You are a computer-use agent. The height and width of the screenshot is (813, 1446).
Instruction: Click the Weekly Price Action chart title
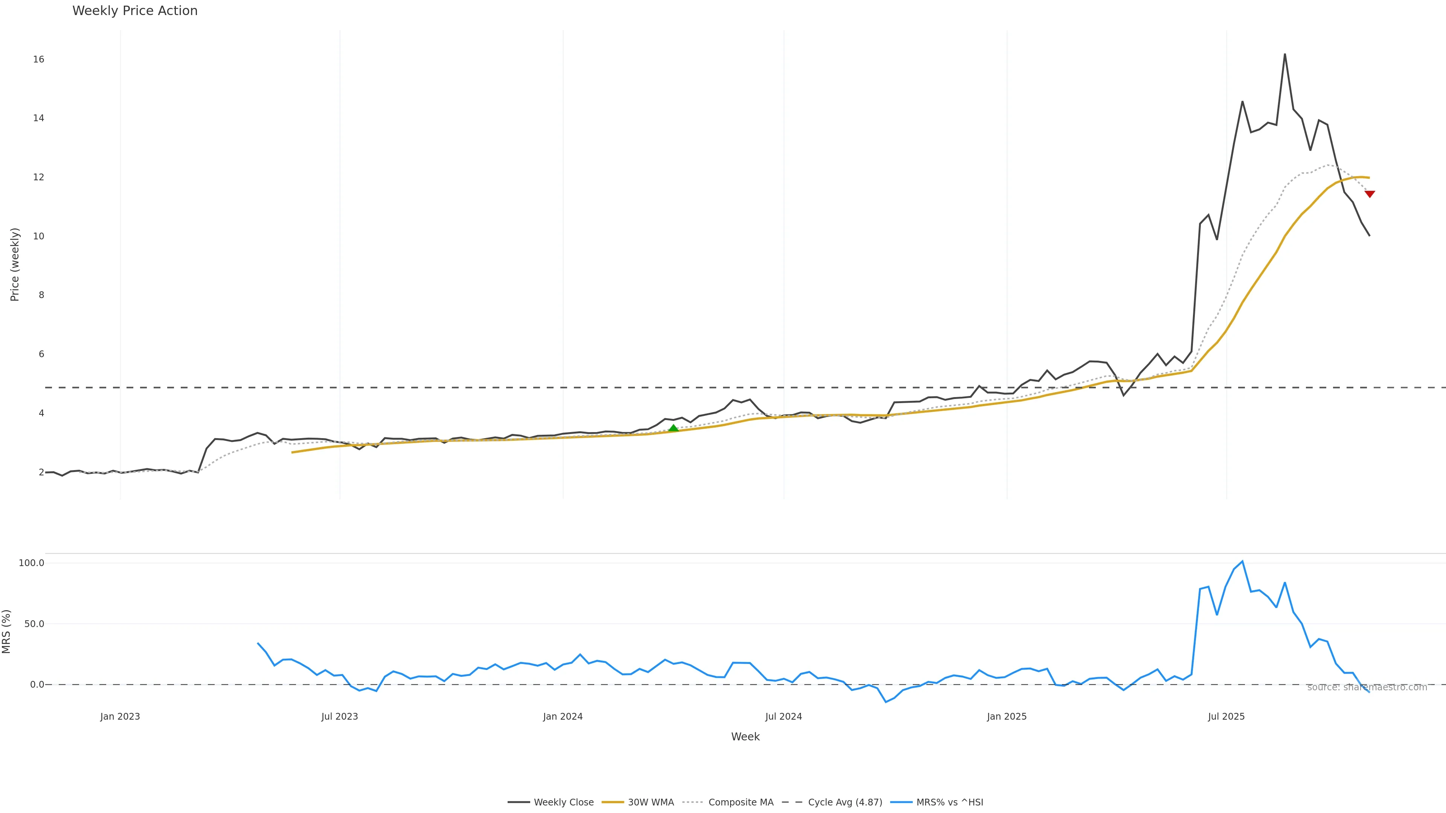point(135,11)
